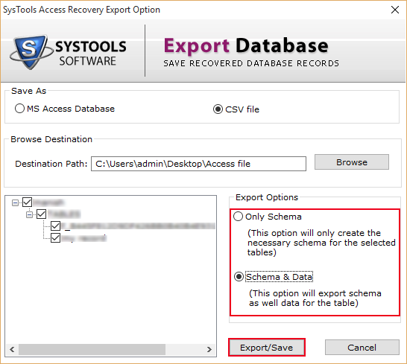The height and width of the screenshot is (364, 407).
Task: Uncheck the last table checkbox in tree
Action: pyautogui.click(x=56, y=237)
